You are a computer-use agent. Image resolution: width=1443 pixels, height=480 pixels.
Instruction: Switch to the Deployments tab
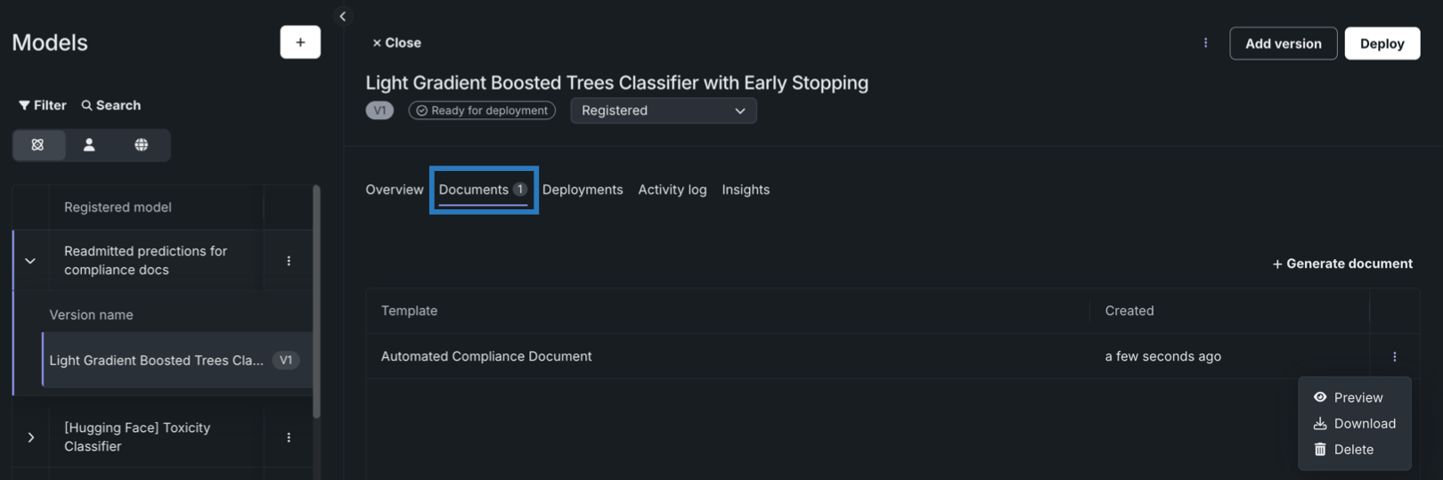pyautogui.click(x=583, y=190)
